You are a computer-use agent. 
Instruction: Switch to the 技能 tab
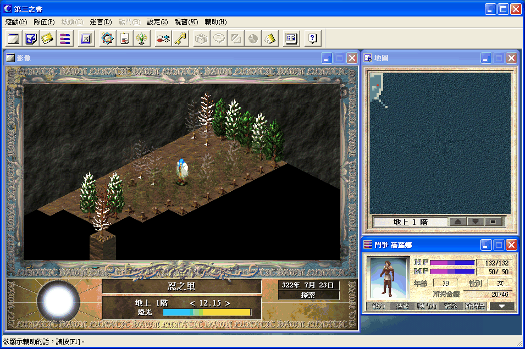click(404, 306)
